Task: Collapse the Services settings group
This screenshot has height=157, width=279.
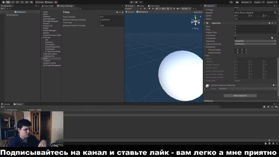Action: click(42, 38)
